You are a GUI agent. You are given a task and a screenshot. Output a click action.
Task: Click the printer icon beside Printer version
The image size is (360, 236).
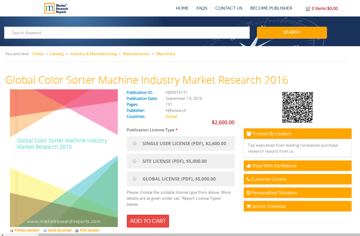(x=12, y=231)
